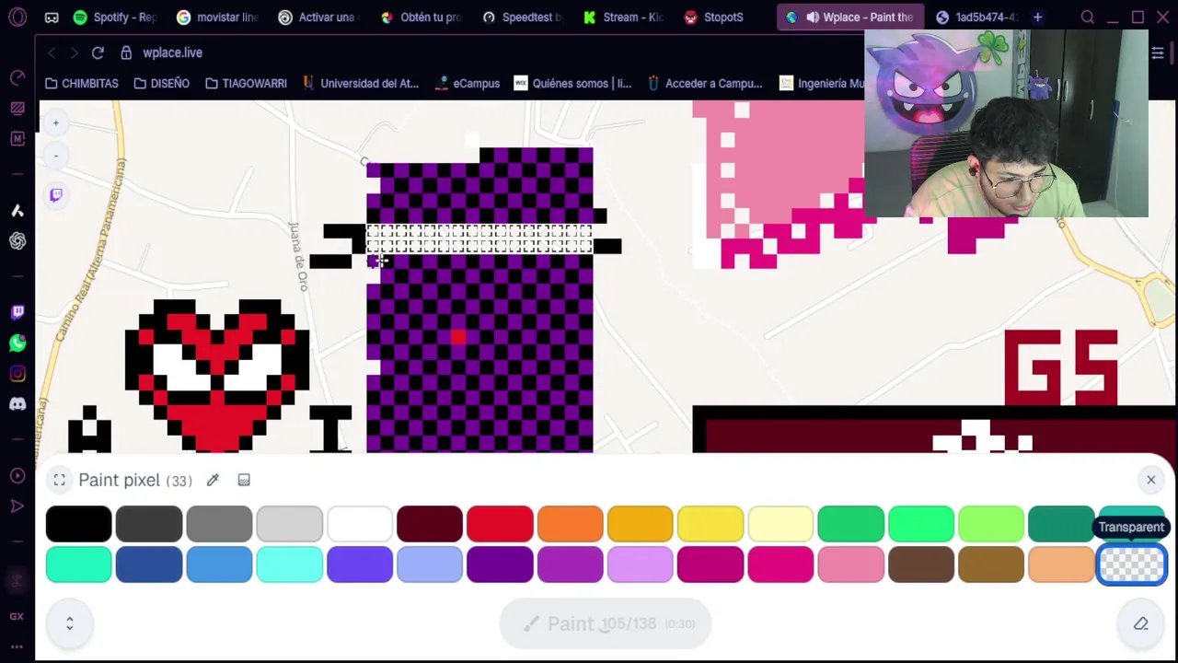The width and height of the screenshot is (1178, 663).
Task: Open the Easy Setup sliders icon
Action: 1158,52
